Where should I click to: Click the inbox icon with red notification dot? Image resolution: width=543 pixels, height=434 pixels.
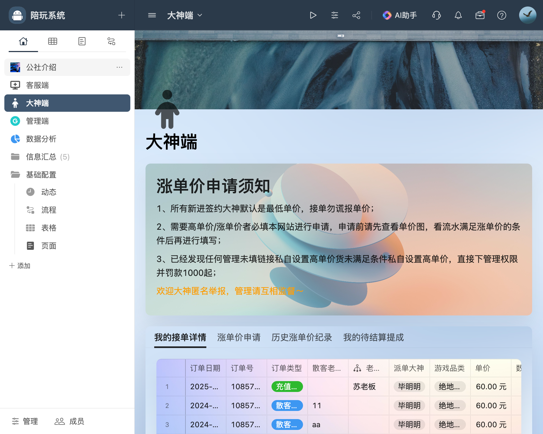tap(480, 15)
